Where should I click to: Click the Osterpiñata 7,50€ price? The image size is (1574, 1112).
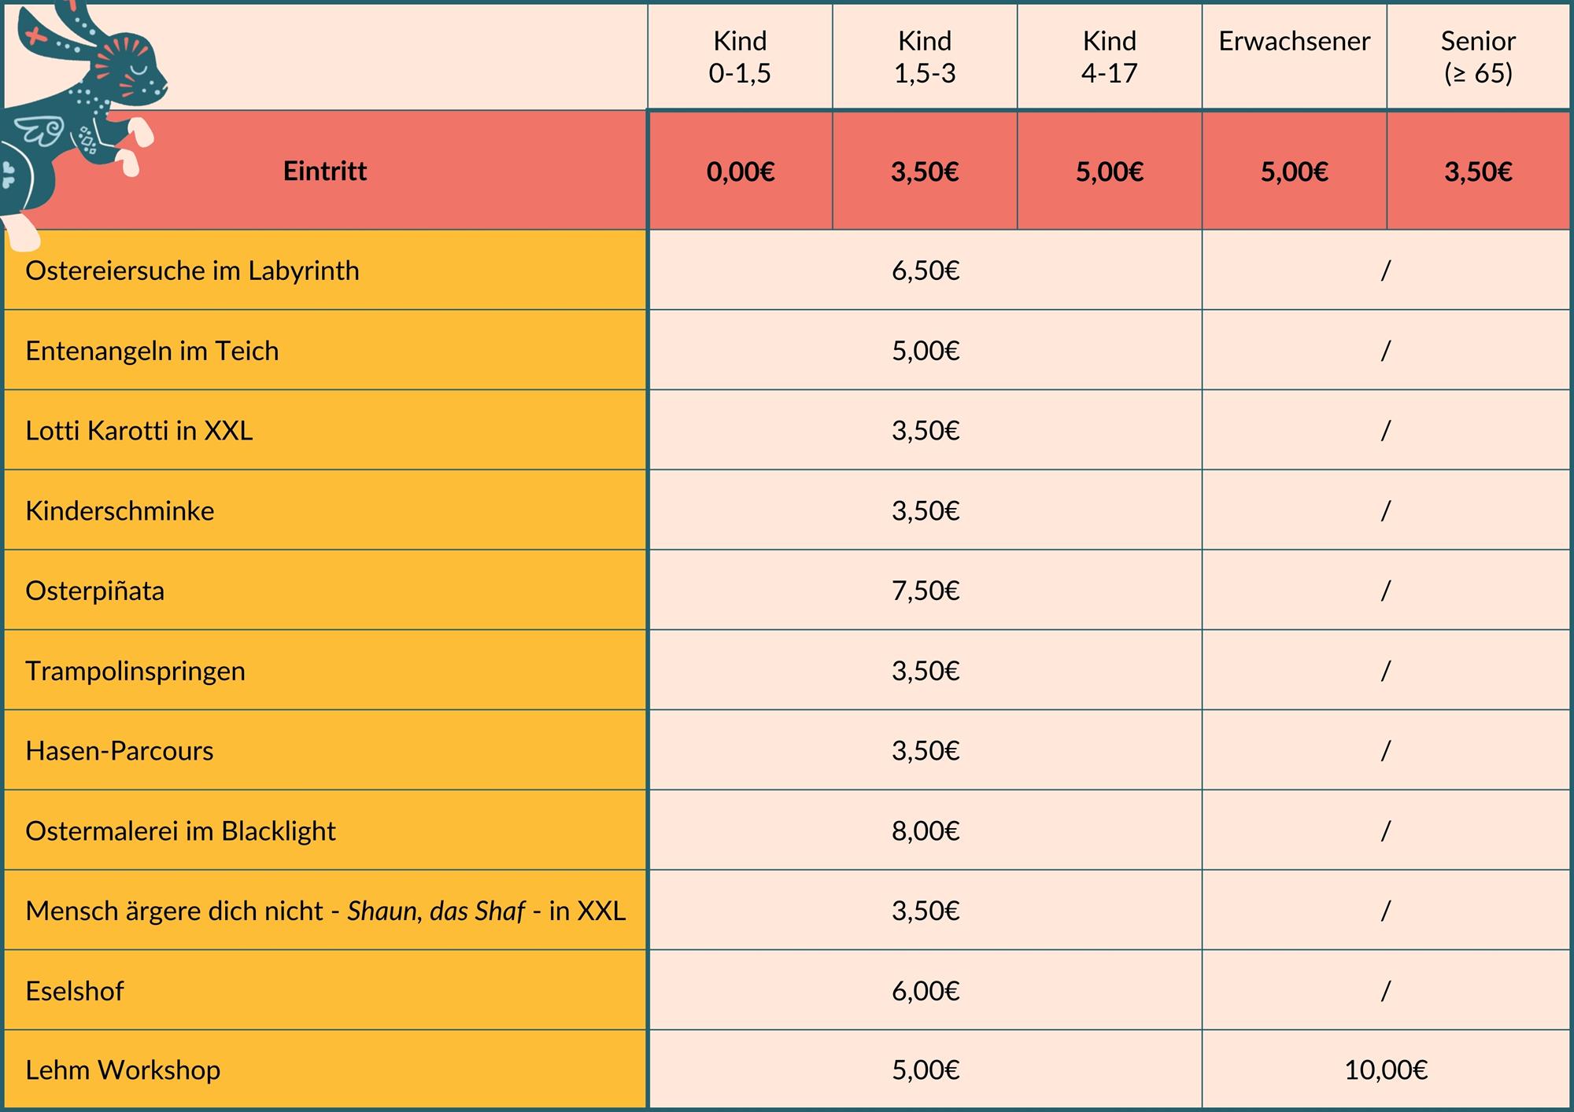[925, 591]
